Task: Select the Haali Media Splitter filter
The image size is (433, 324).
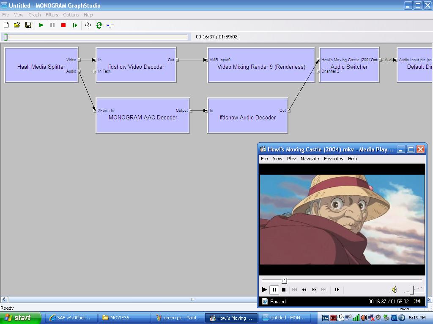Action: click(41, 65)
